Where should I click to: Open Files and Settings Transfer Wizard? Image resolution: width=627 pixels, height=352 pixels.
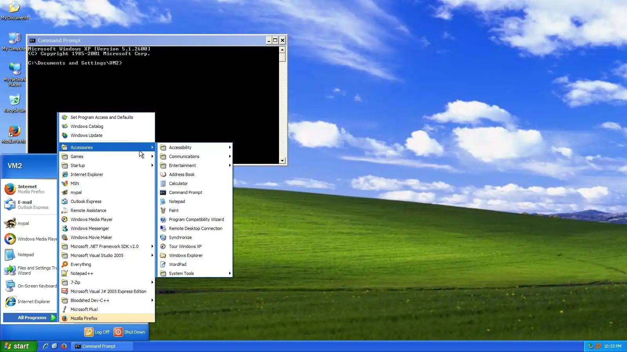29,270
